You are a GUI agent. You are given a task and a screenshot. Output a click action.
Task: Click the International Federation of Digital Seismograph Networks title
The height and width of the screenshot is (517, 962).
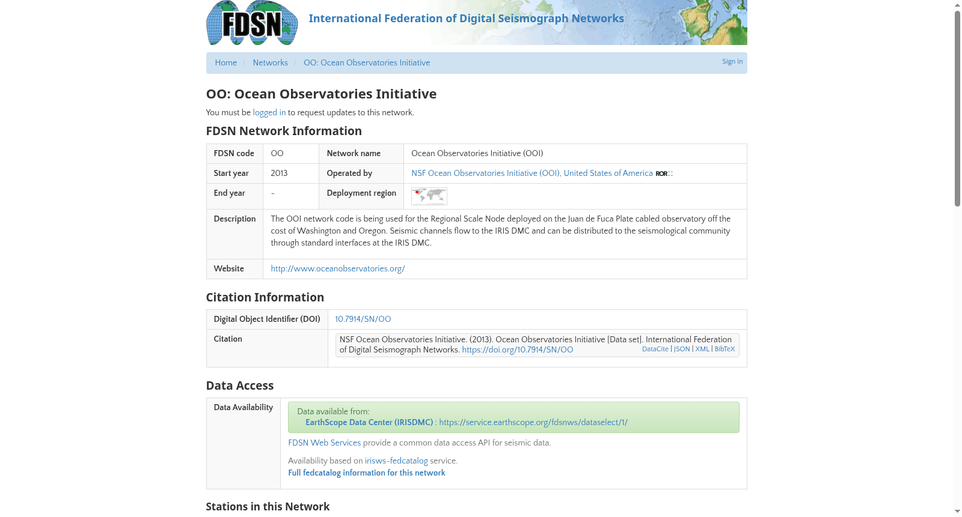tap(467, 19)
